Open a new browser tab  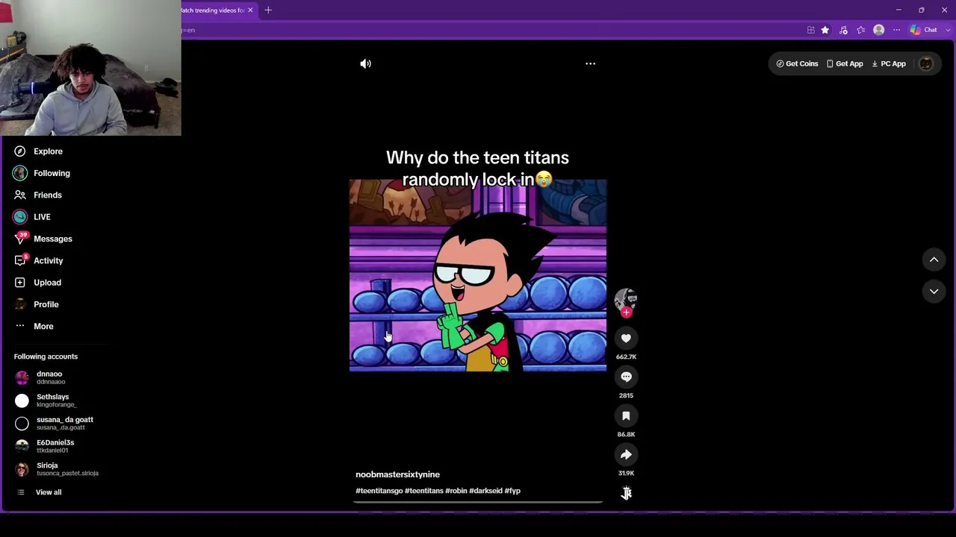[268, 10]
